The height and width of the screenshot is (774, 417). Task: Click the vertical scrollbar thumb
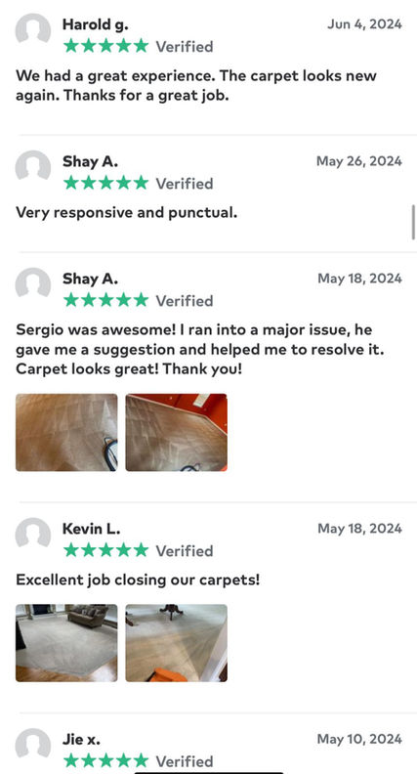pos(413,223)
